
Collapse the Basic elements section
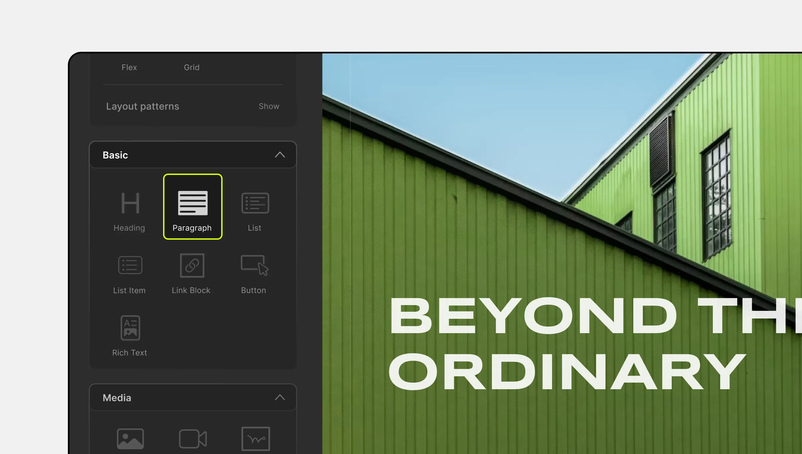280,155
